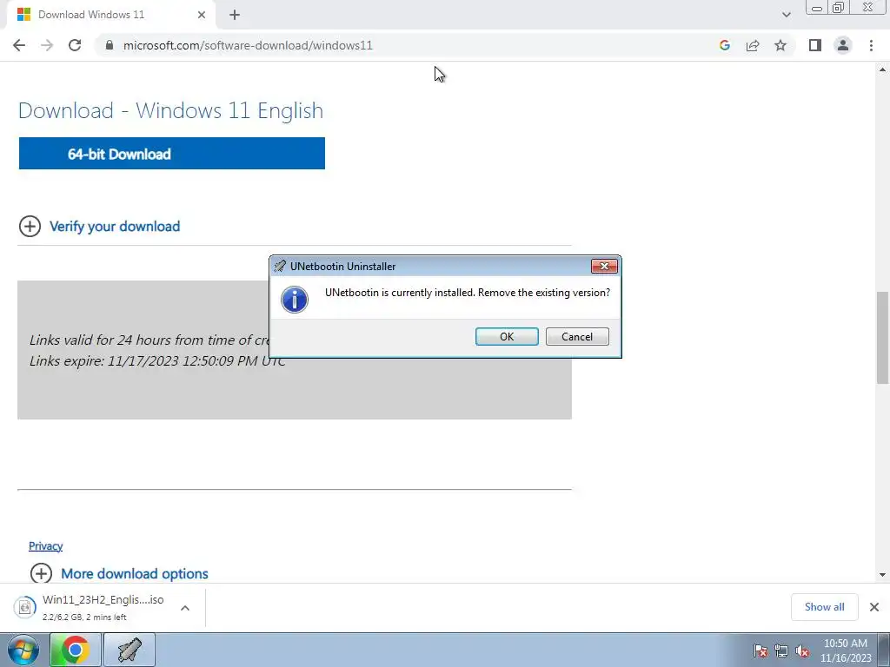Open Action Center flag tray icon
The width and height of the screenshot is (890, 667).
(760, 650)
